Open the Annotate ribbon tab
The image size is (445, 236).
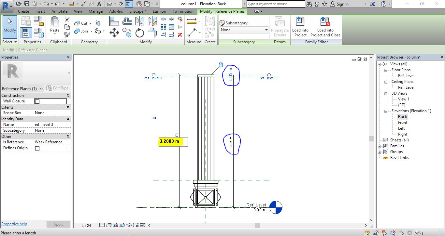tap(59, 11)
